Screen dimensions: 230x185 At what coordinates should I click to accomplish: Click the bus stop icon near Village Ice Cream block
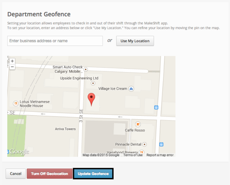(x=156, y=107)
